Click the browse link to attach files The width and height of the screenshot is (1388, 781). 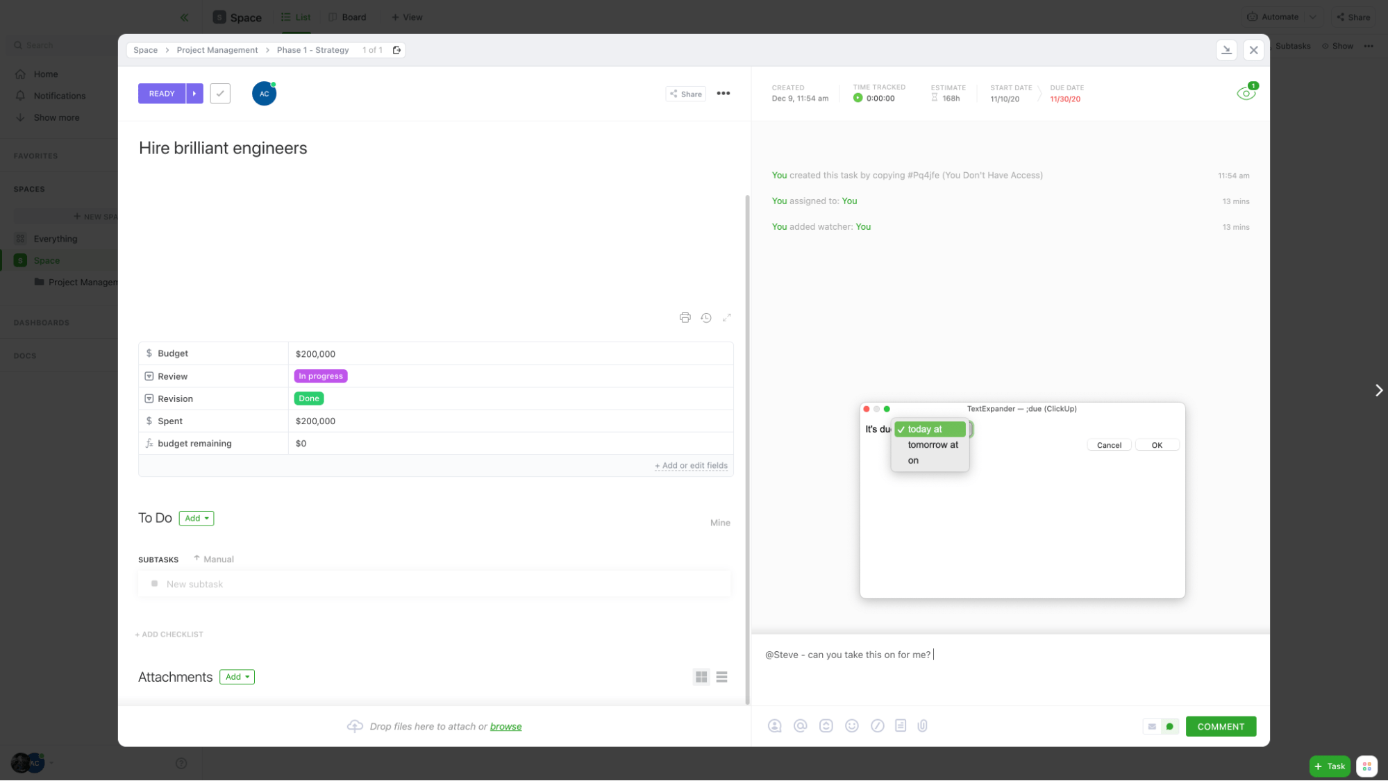tap(505, 726)
